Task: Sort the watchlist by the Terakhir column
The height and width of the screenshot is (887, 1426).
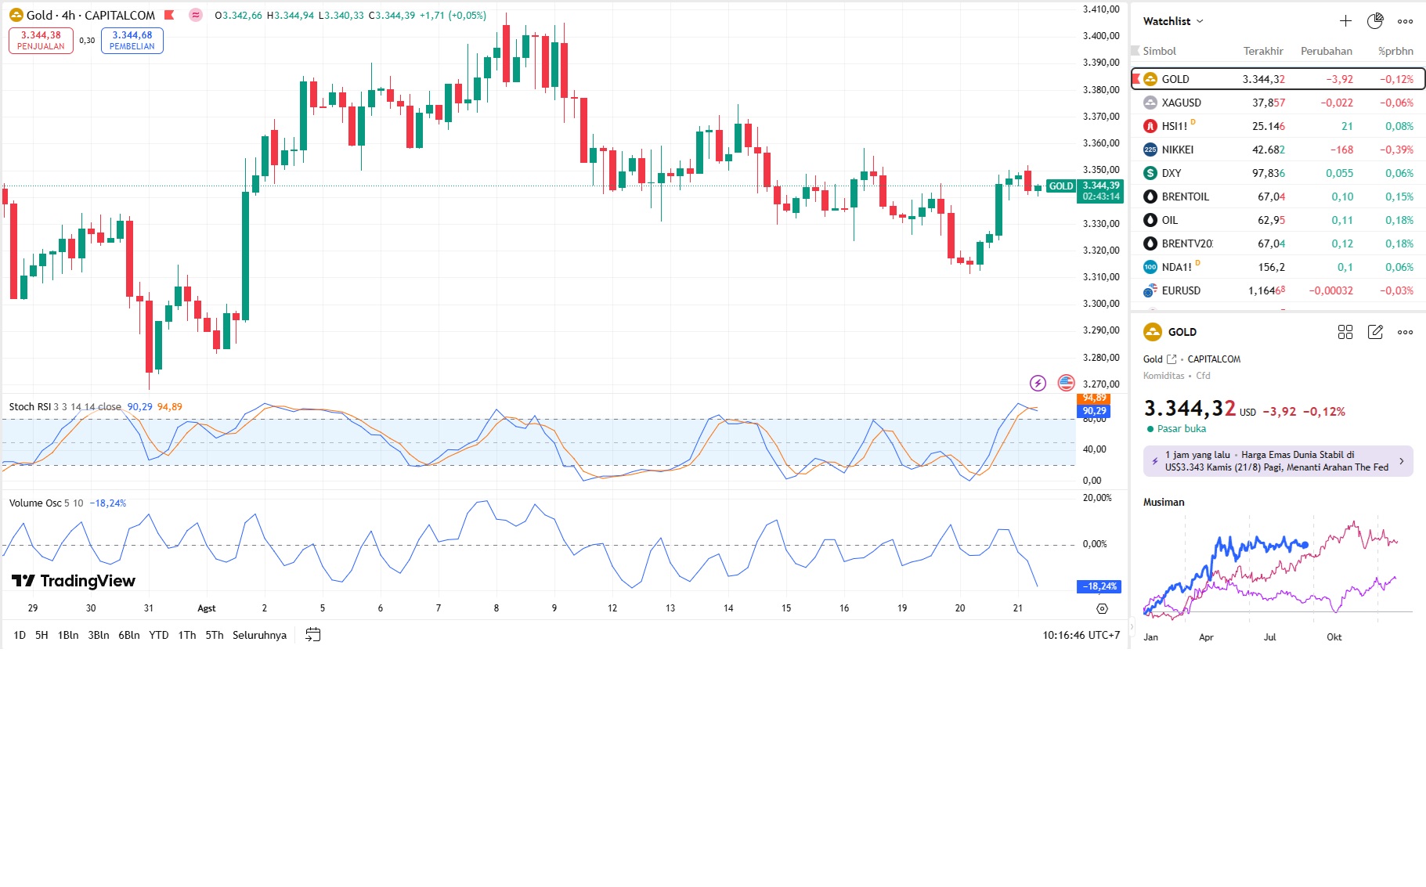Action: pyautogui.click(x=1263, y=51)
